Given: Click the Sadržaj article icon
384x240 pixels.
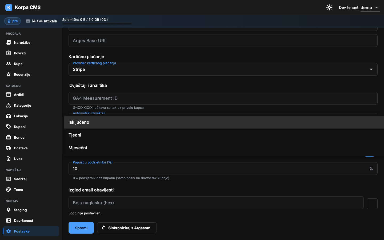Looking at the screenshot, I should point(9,179).
